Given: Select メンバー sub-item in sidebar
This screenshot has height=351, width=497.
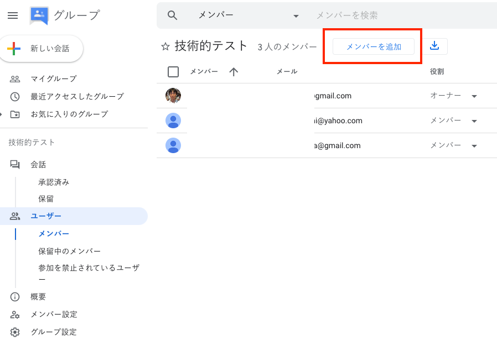Looking at the screenshot, I should point(54,234).
